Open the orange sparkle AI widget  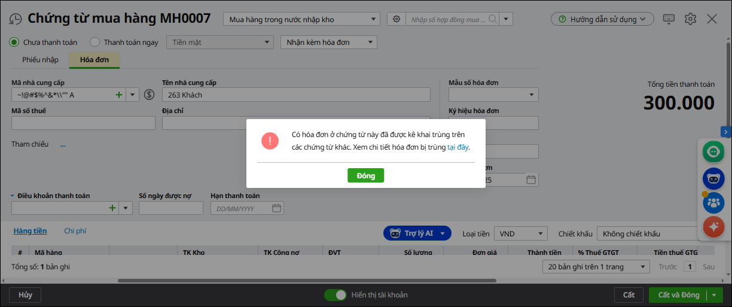click(713, 227)
